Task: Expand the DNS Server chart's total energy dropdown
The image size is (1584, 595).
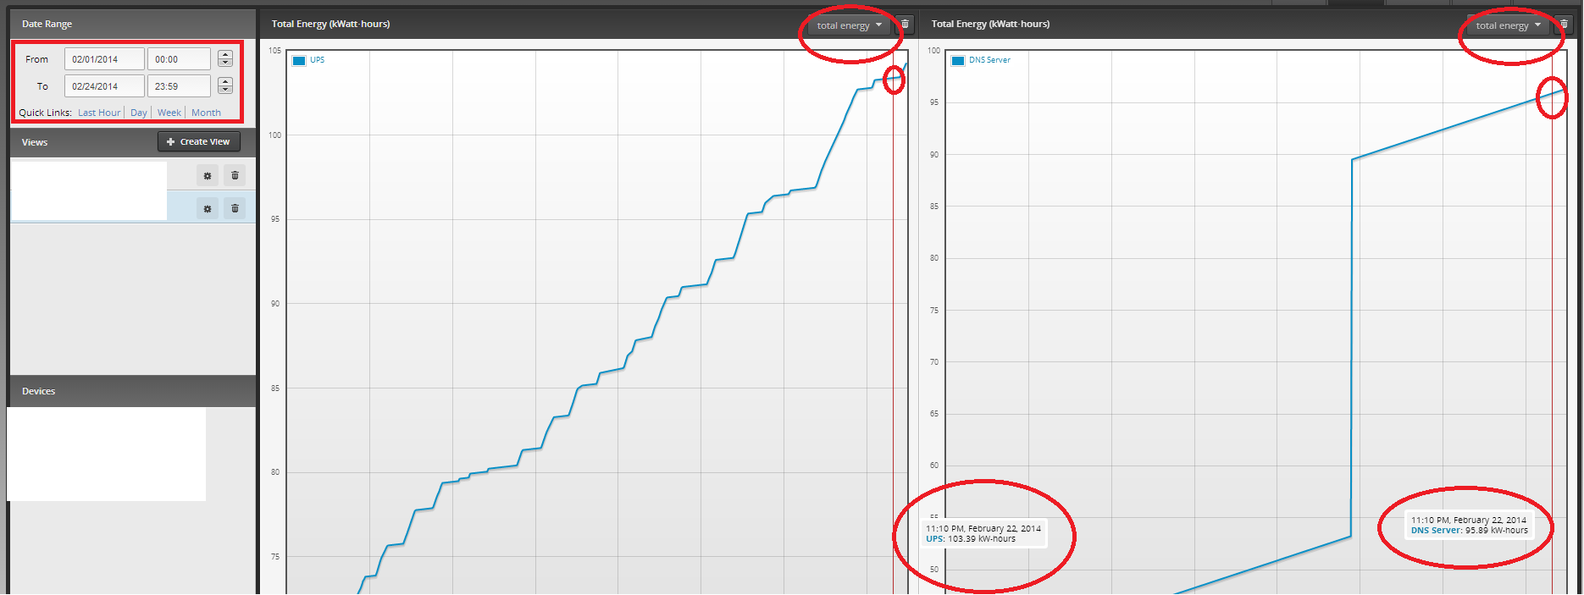Action: 1508,25
